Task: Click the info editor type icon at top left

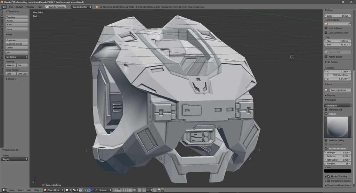Action: click(x=4, y=7)
